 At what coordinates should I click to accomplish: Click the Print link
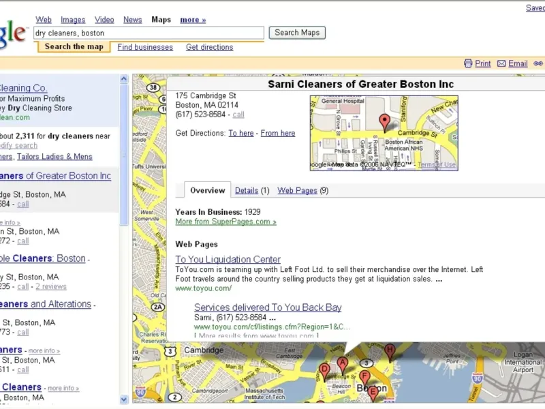coord(483,63)
